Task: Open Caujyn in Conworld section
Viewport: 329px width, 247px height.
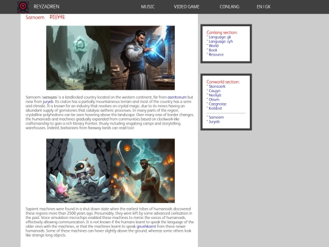Action: 214,91
